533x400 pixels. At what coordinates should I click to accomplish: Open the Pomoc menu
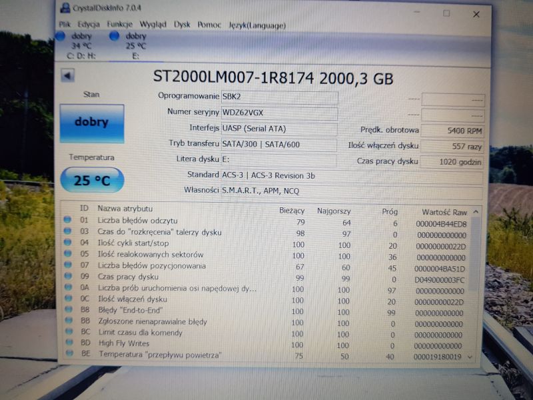tap(209, 25)
